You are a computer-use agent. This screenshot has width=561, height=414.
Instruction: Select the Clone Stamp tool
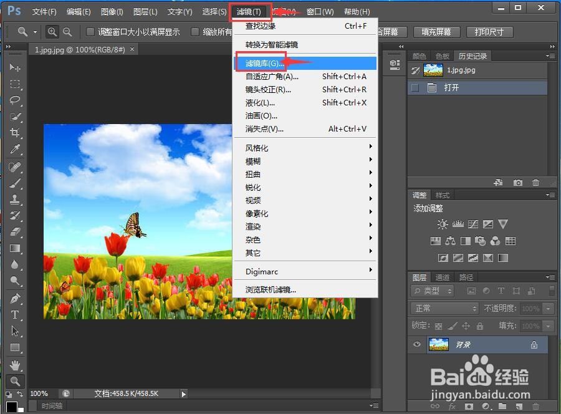tap(15, 199)
